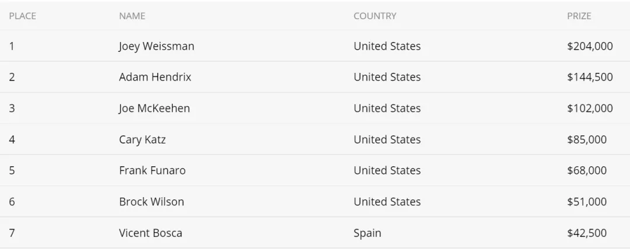Select the $102,000 prize cell

[590, 108]
